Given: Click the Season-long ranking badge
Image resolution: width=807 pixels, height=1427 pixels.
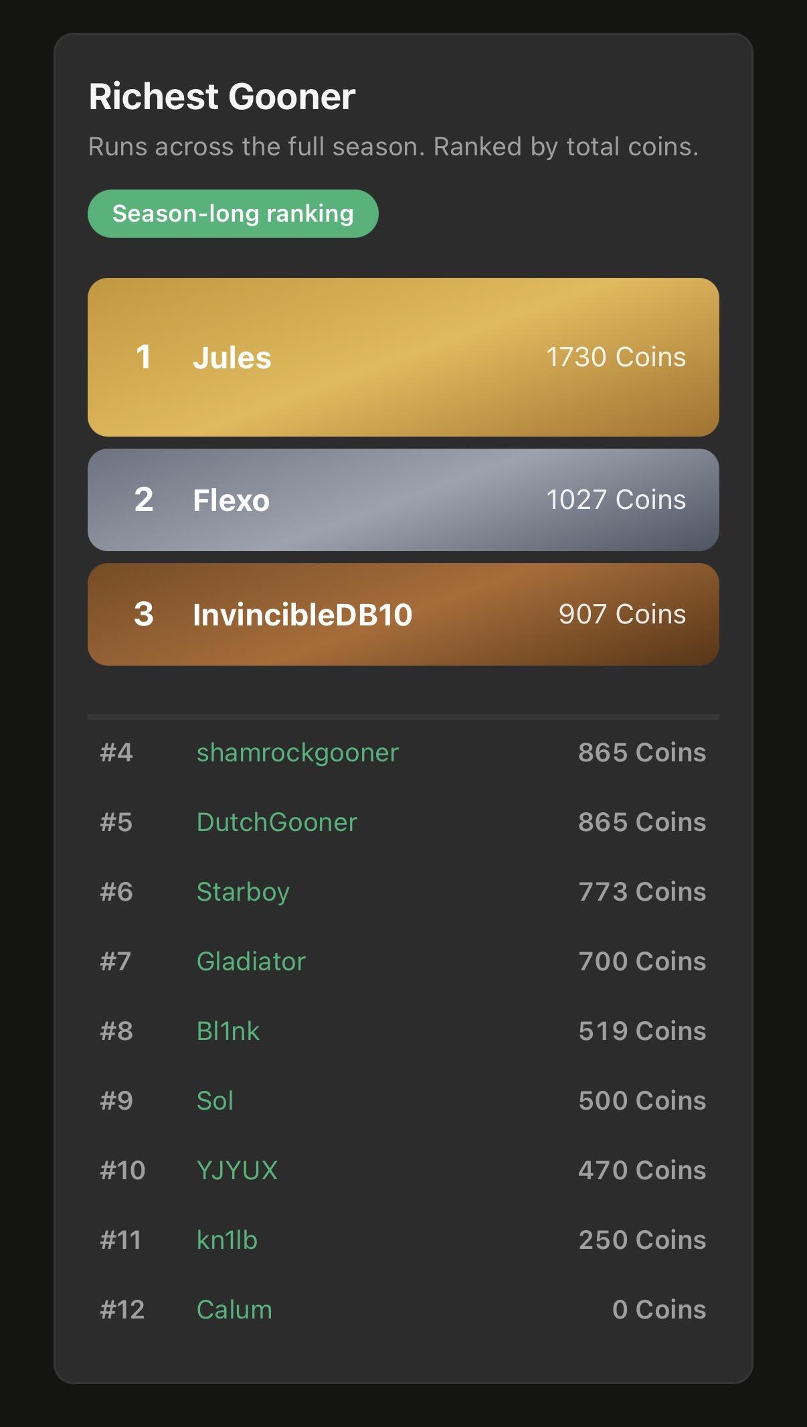Looking at the screenshot, I should (233, 214).
